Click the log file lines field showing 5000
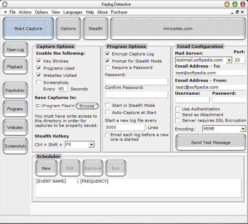This screenshot has height=224, width=248. click(x=125, y=127)
